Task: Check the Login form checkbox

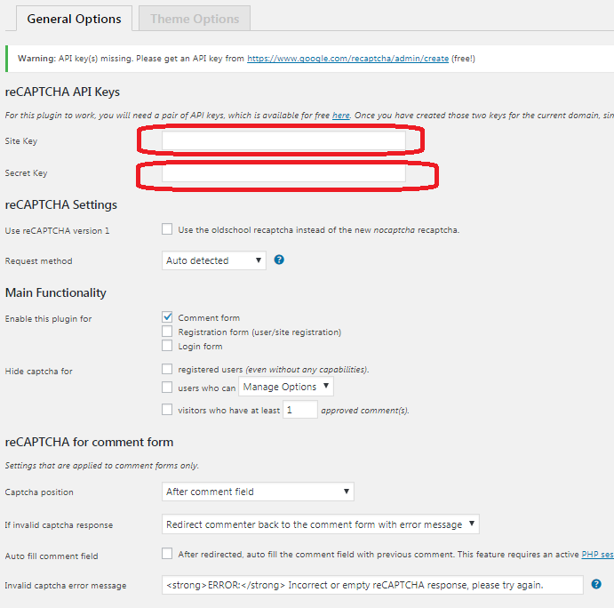Action: click(167, 346)
